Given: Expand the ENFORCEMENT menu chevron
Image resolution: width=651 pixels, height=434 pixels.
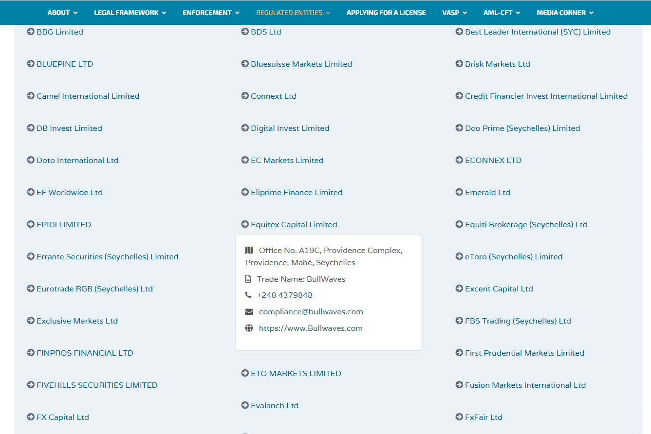Looking at the screenshot, I should pyautogui.click(x=237, y=13).
